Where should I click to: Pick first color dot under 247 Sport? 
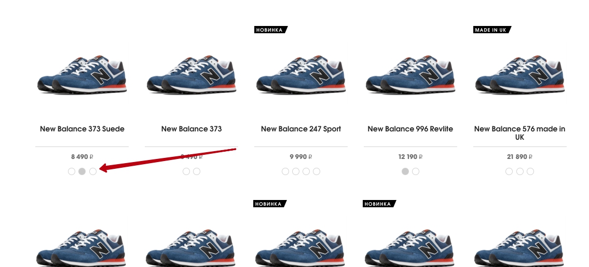285,171
